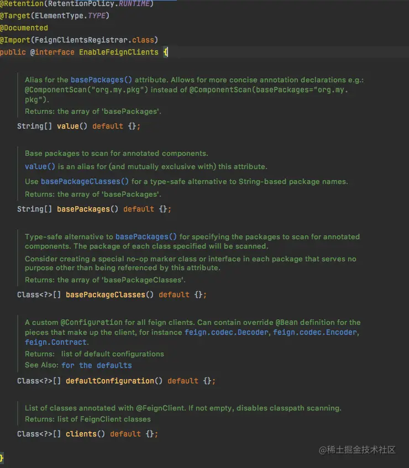The height and width of the screenshot is (468, 409).
Task: Click 'default' keyword on the value() line
Action: 107,126
